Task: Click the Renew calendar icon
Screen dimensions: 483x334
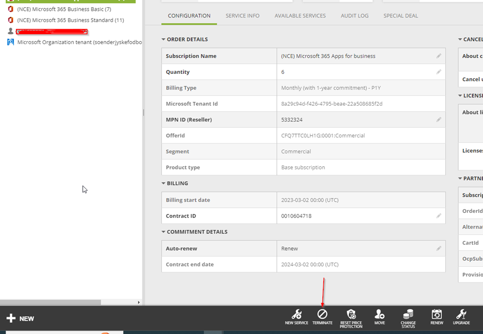Action: pos(436,314)
